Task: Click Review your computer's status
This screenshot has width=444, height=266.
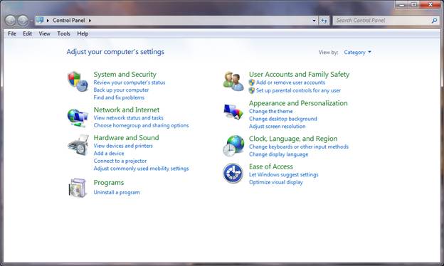Action: pos(129,83)
